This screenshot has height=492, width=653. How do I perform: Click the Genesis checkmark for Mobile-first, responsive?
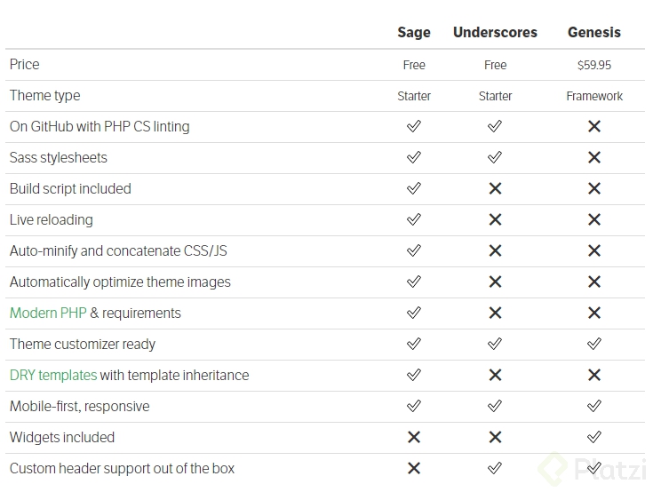[x=594, y=406]
